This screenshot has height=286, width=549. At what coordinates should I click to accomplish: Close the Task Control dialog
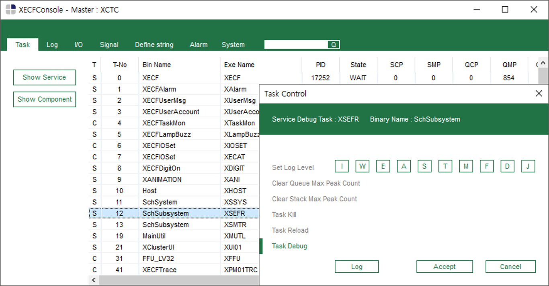(539, 94)
